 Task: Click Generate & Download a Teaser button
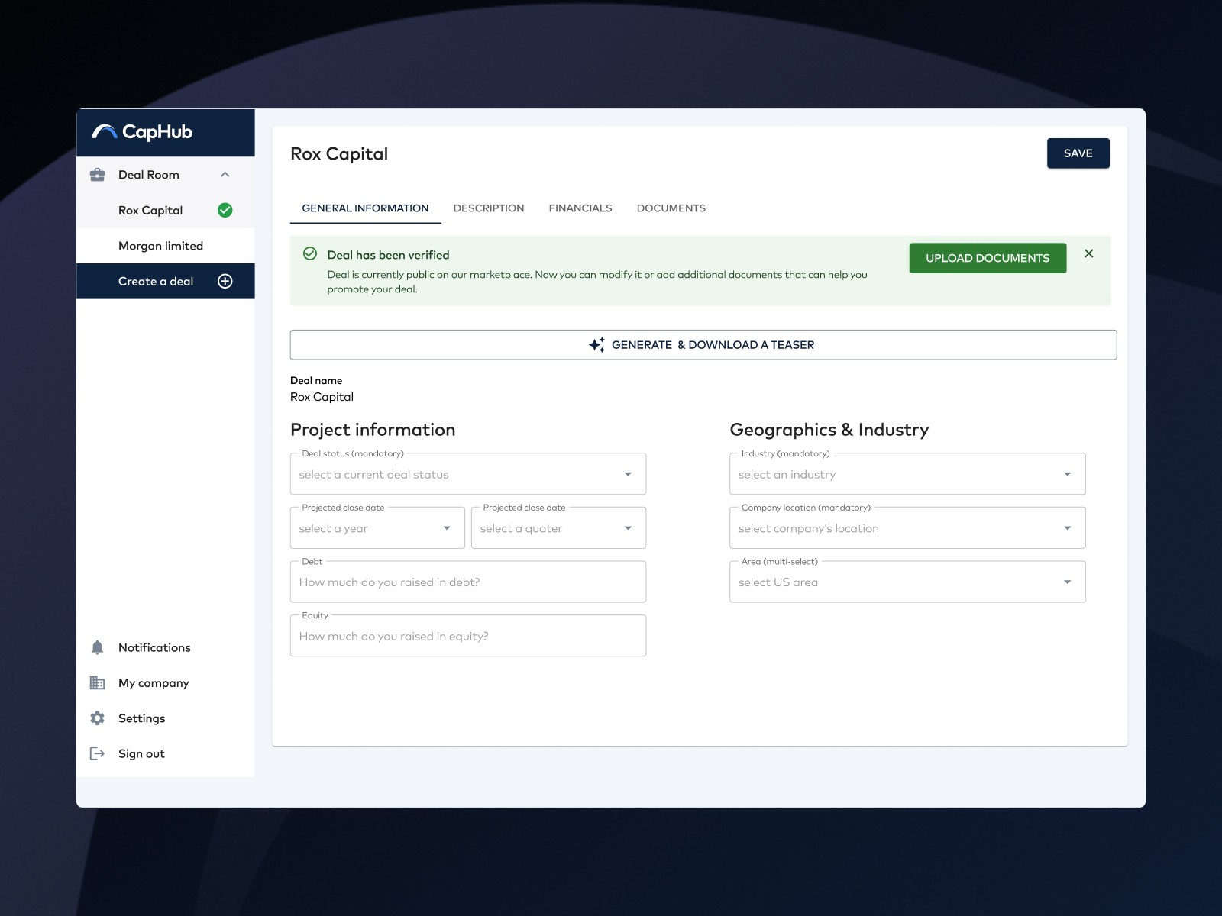[x=703, y=345]
